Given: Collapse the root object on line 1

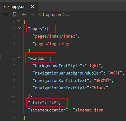Looking at the screenshot, I should [19, 21].
